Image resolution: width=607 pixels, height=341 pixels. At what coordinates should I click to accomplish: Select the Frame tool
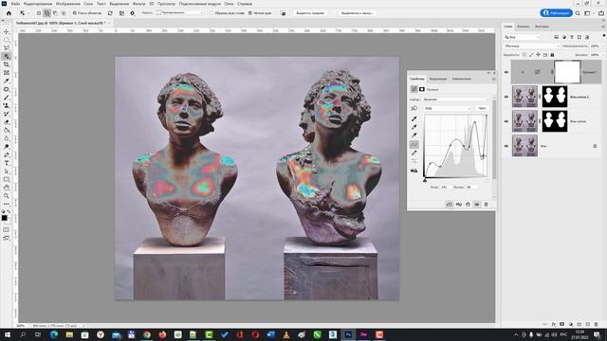[7, 73]
